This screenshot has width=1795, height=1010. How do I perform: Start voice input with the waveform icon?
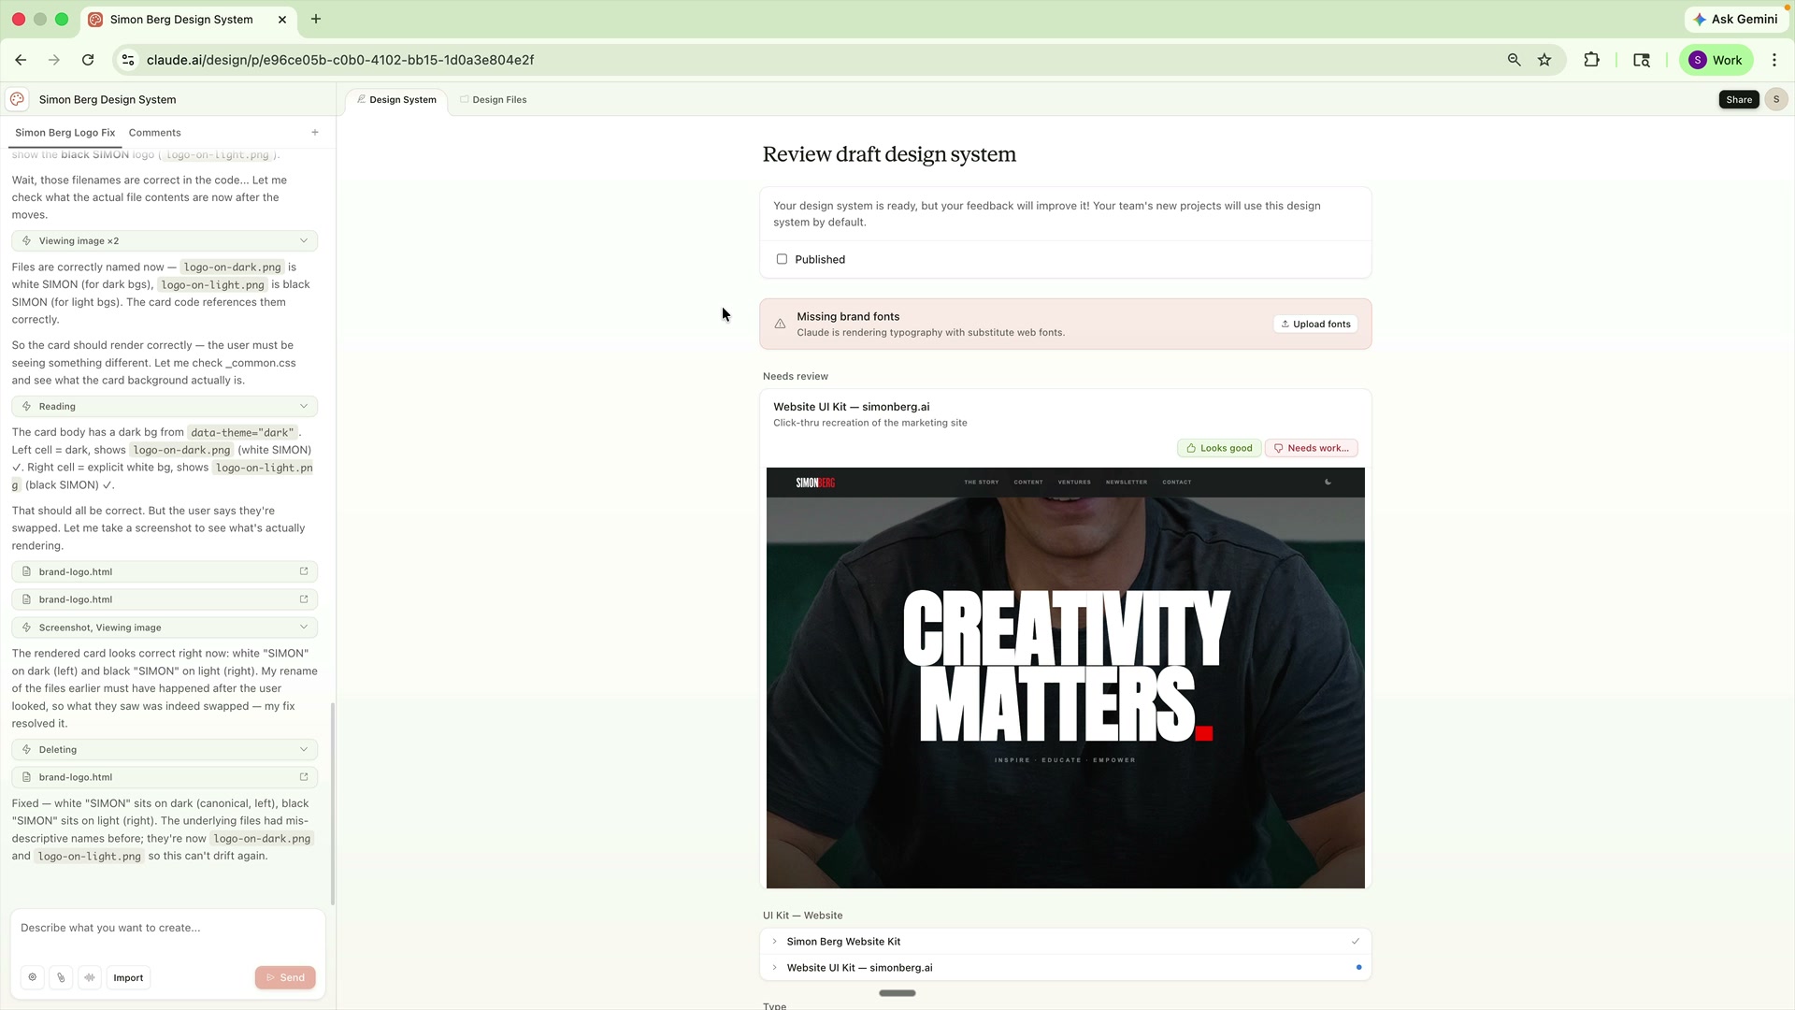(90, 977)
